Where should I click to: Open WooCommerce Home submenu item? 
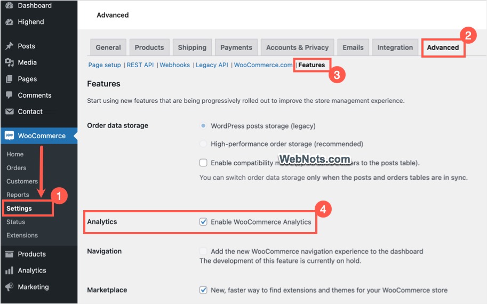tap(15, 154)
